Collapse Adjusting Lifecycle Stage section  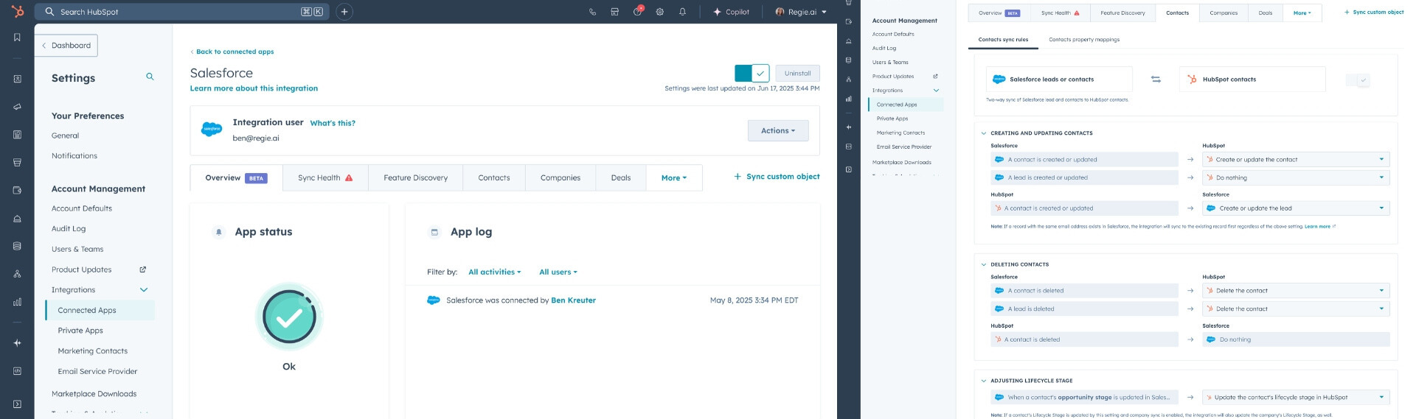pos(984,381)
